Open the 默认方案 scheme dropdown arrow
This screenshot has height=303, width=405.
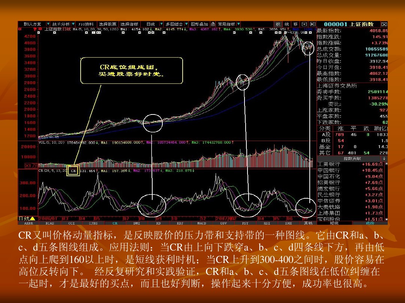pos(48,24)
